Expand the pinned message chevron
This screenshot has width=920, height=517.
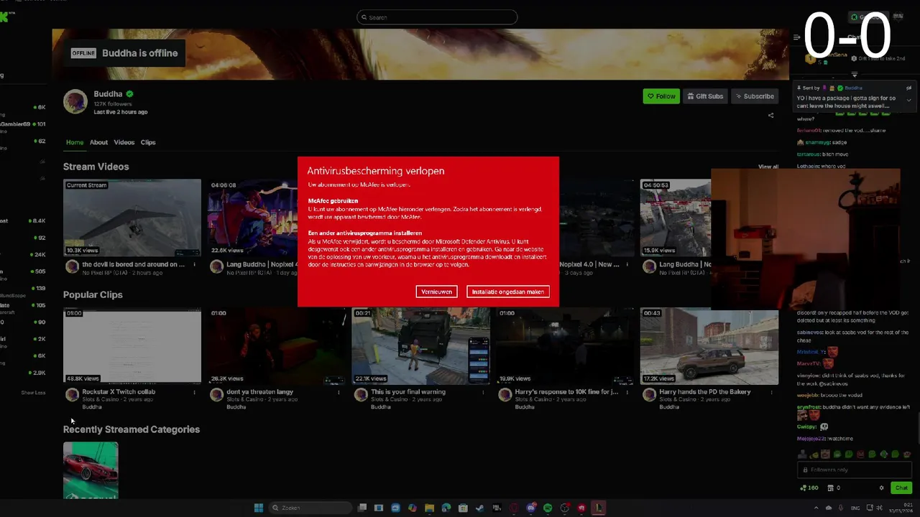coord(908,100)
